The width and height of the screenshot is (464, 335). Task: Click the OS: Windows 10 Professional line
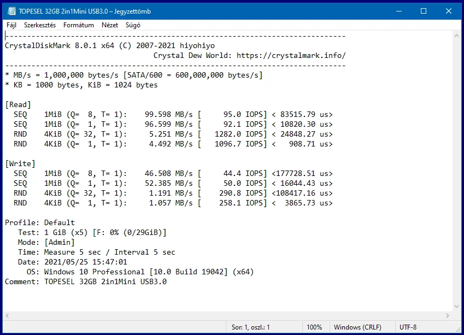coord(140,272)
